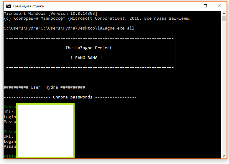Click the 'Chrome passwords' section header

[70, 97]
